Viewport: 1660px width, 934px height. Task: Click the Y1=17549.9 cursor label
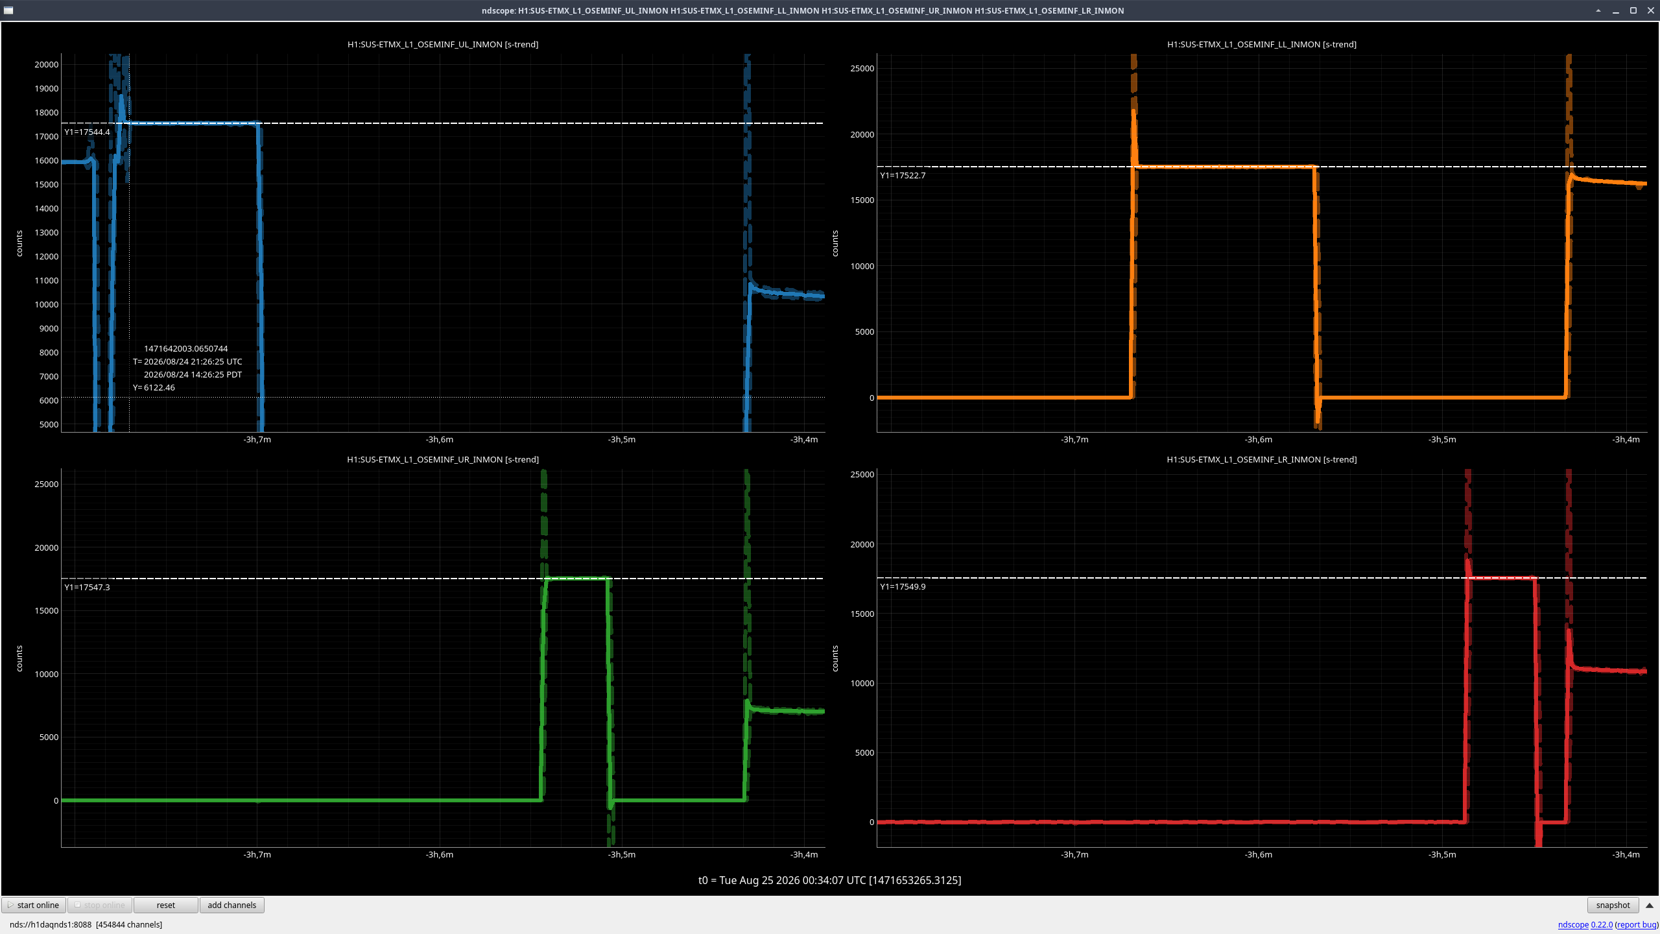(903, 586)
